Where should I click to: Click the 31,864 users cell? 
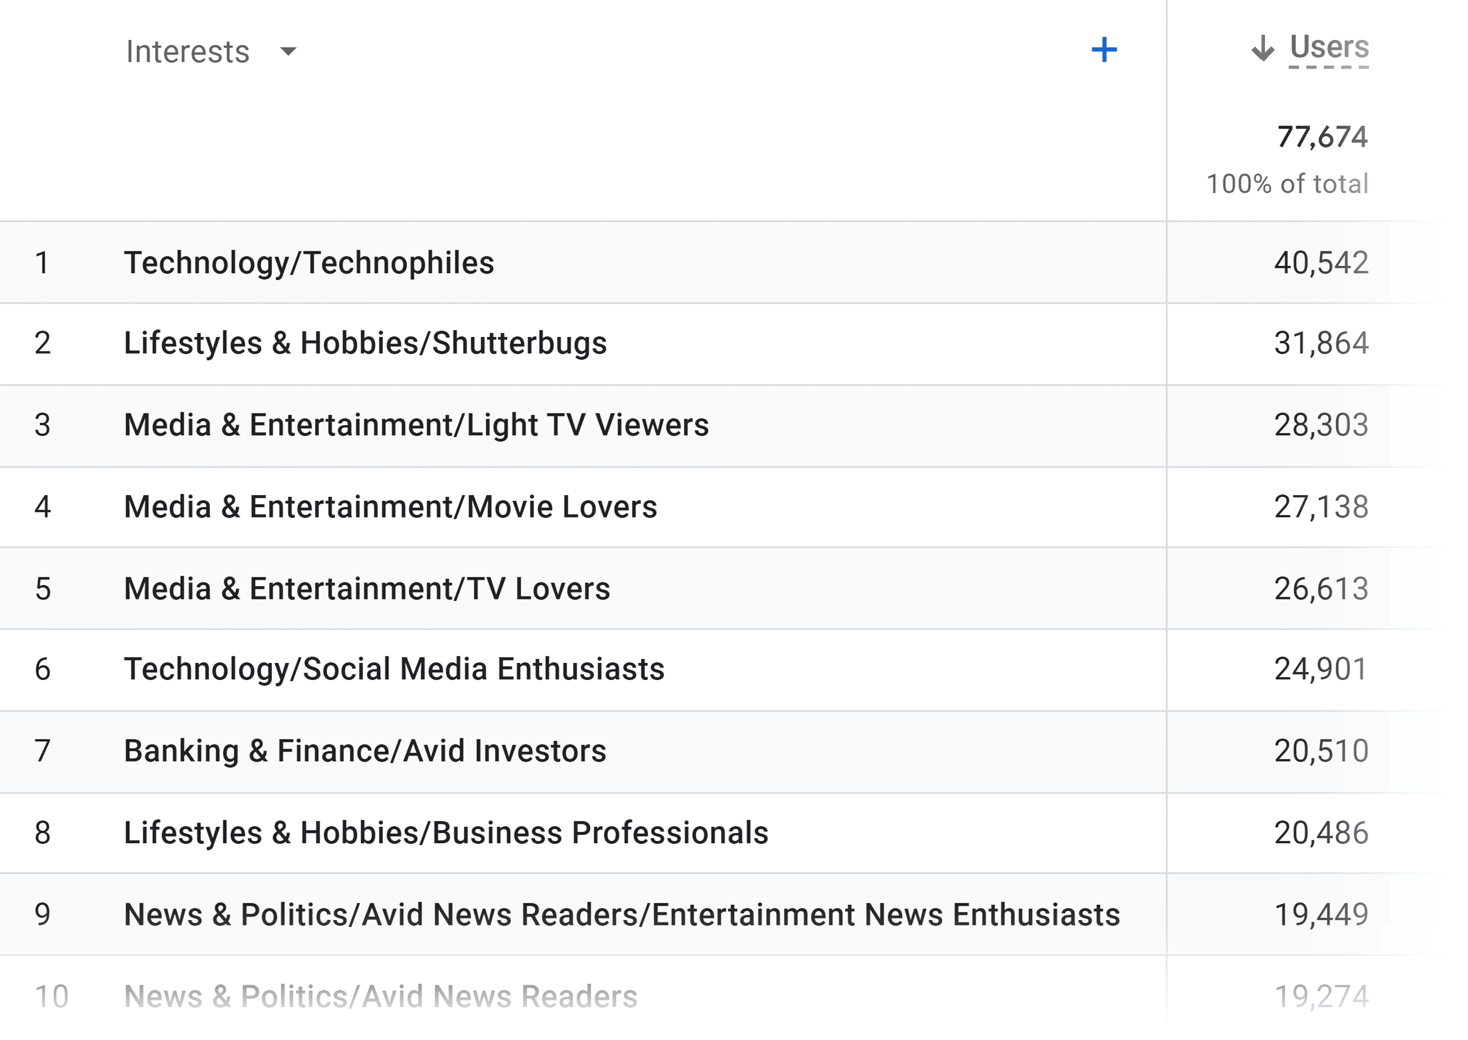(1321, 344)
